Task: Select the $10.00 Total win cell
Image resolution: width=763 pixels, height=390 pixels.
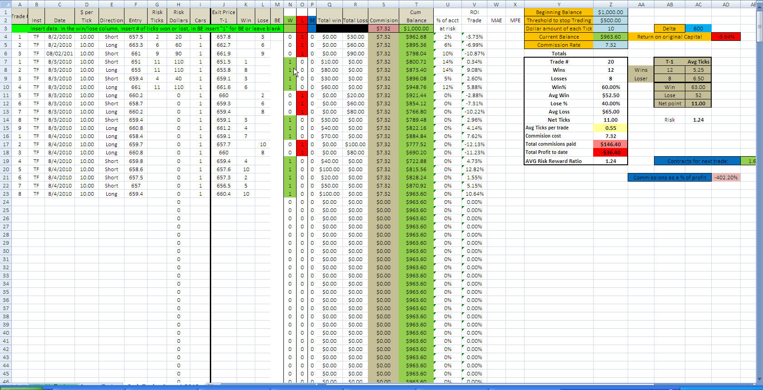Action: coord(329,62)
